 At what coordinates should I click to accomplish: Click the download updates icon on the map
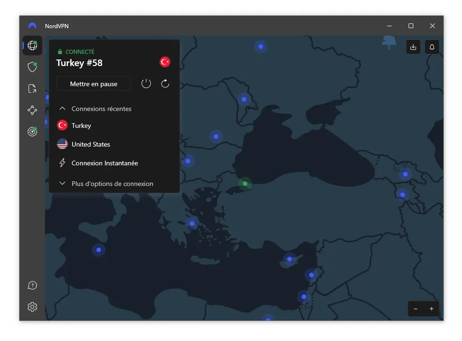413,47
